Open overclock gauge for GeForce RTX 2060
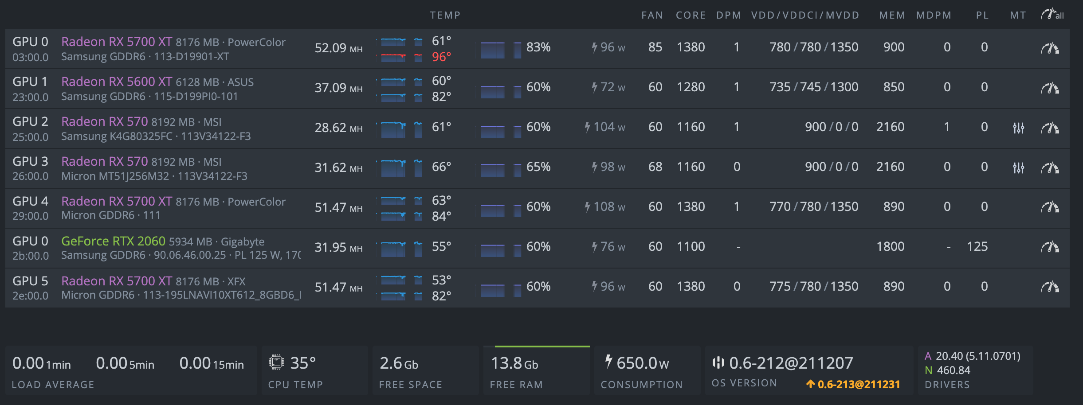The height and width of the screenshot is (405, 1083). click(1050, 247)
